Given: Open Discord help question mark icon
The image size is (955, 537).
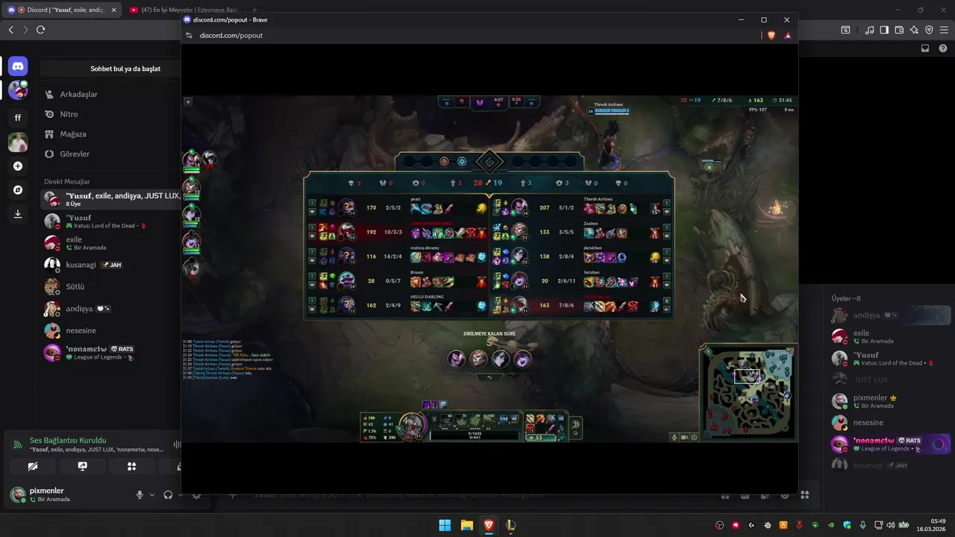Looking at the screenshot, I should point(943,48).
